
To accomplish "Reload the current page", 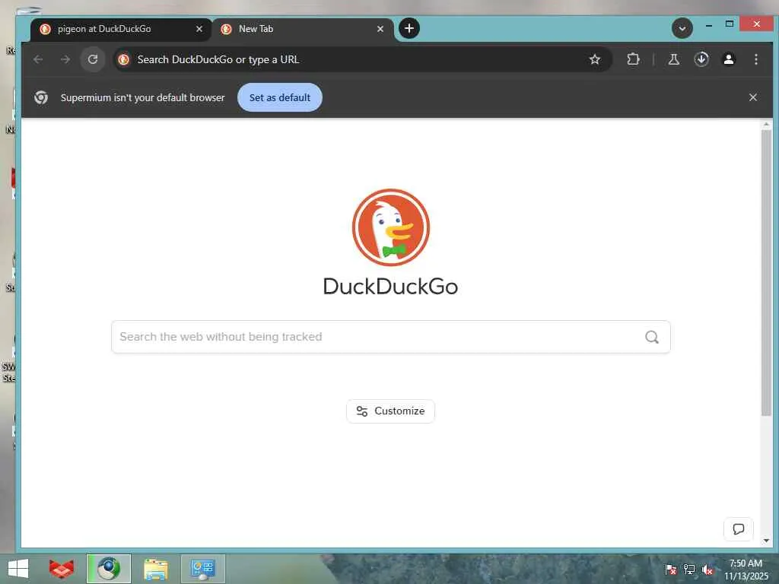I will pos(92,59).
